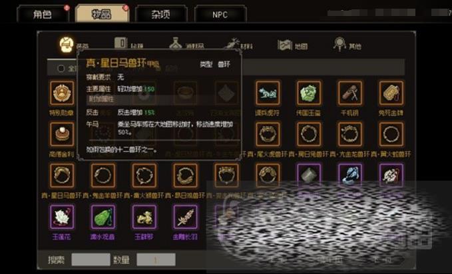
Task: Click the 高僧舍利 relic item
Action: [62, 134]
